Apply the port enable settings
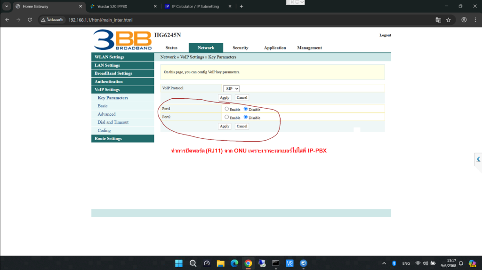The height and width of the screenshot is (270, 482). coord(225,126)
